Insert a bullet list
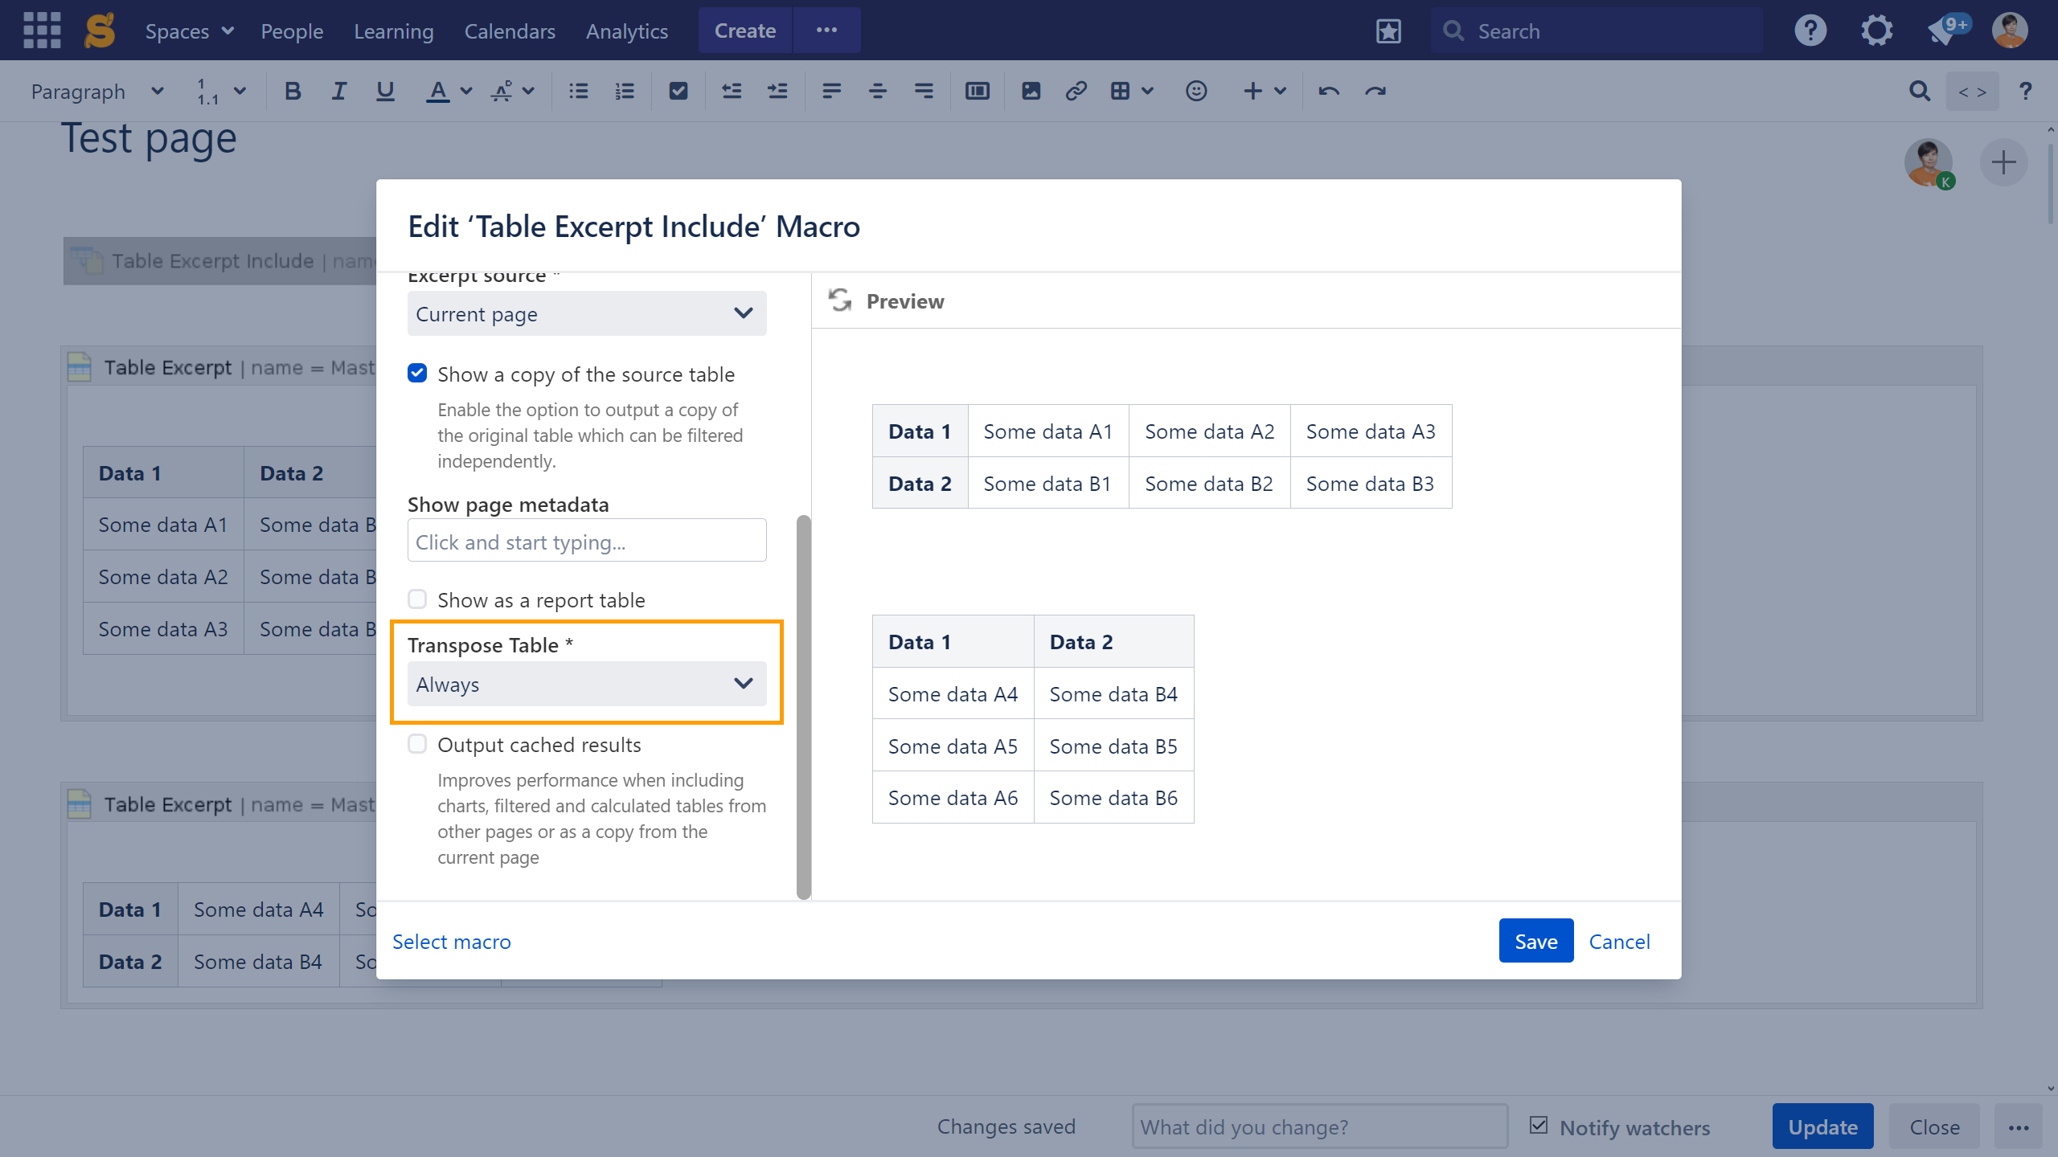 click(x=578, y=91)
